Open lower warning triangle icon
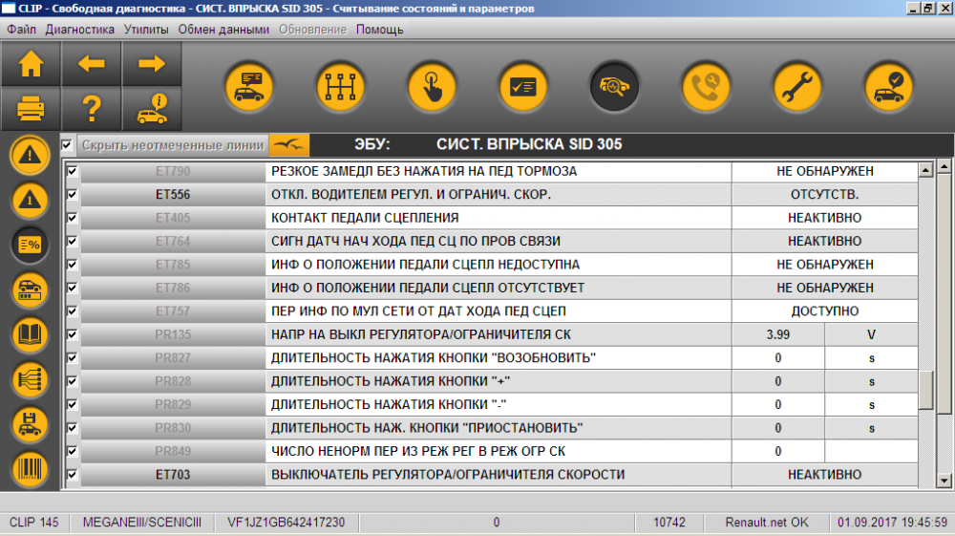Viewport: 955px width, 536px height. (30, 200)
